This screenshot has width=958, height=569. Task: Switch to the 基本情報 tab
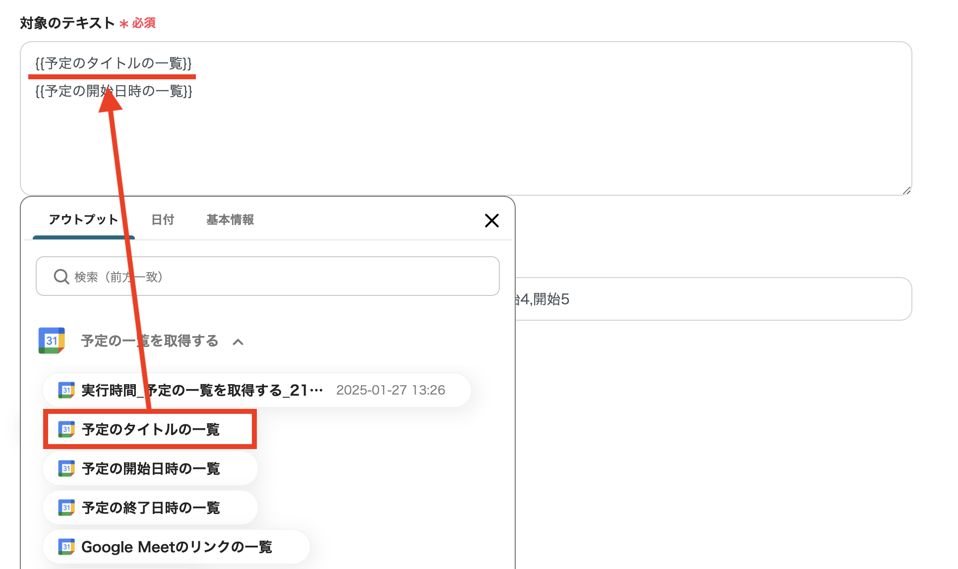tap(230, 220)
